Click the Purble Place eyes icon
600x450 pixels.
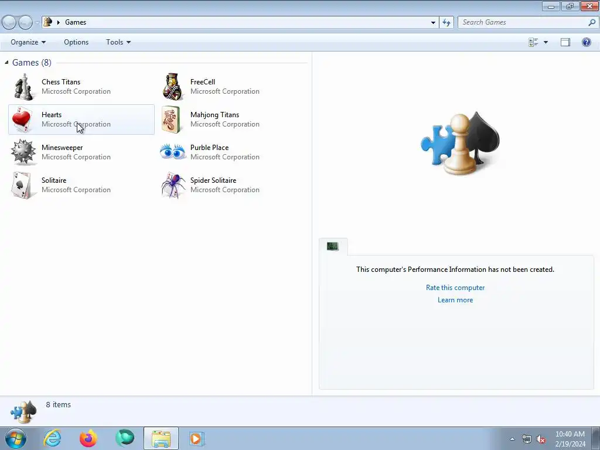173,152
